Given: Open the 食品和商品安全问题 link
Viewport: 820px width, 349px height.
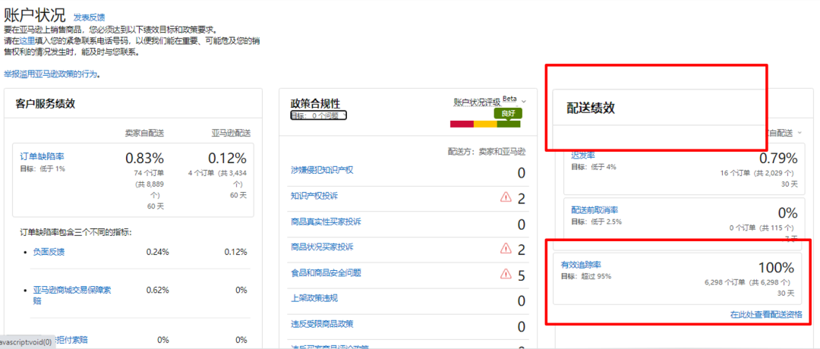Looking at the screenshot, I should (326, 272).
